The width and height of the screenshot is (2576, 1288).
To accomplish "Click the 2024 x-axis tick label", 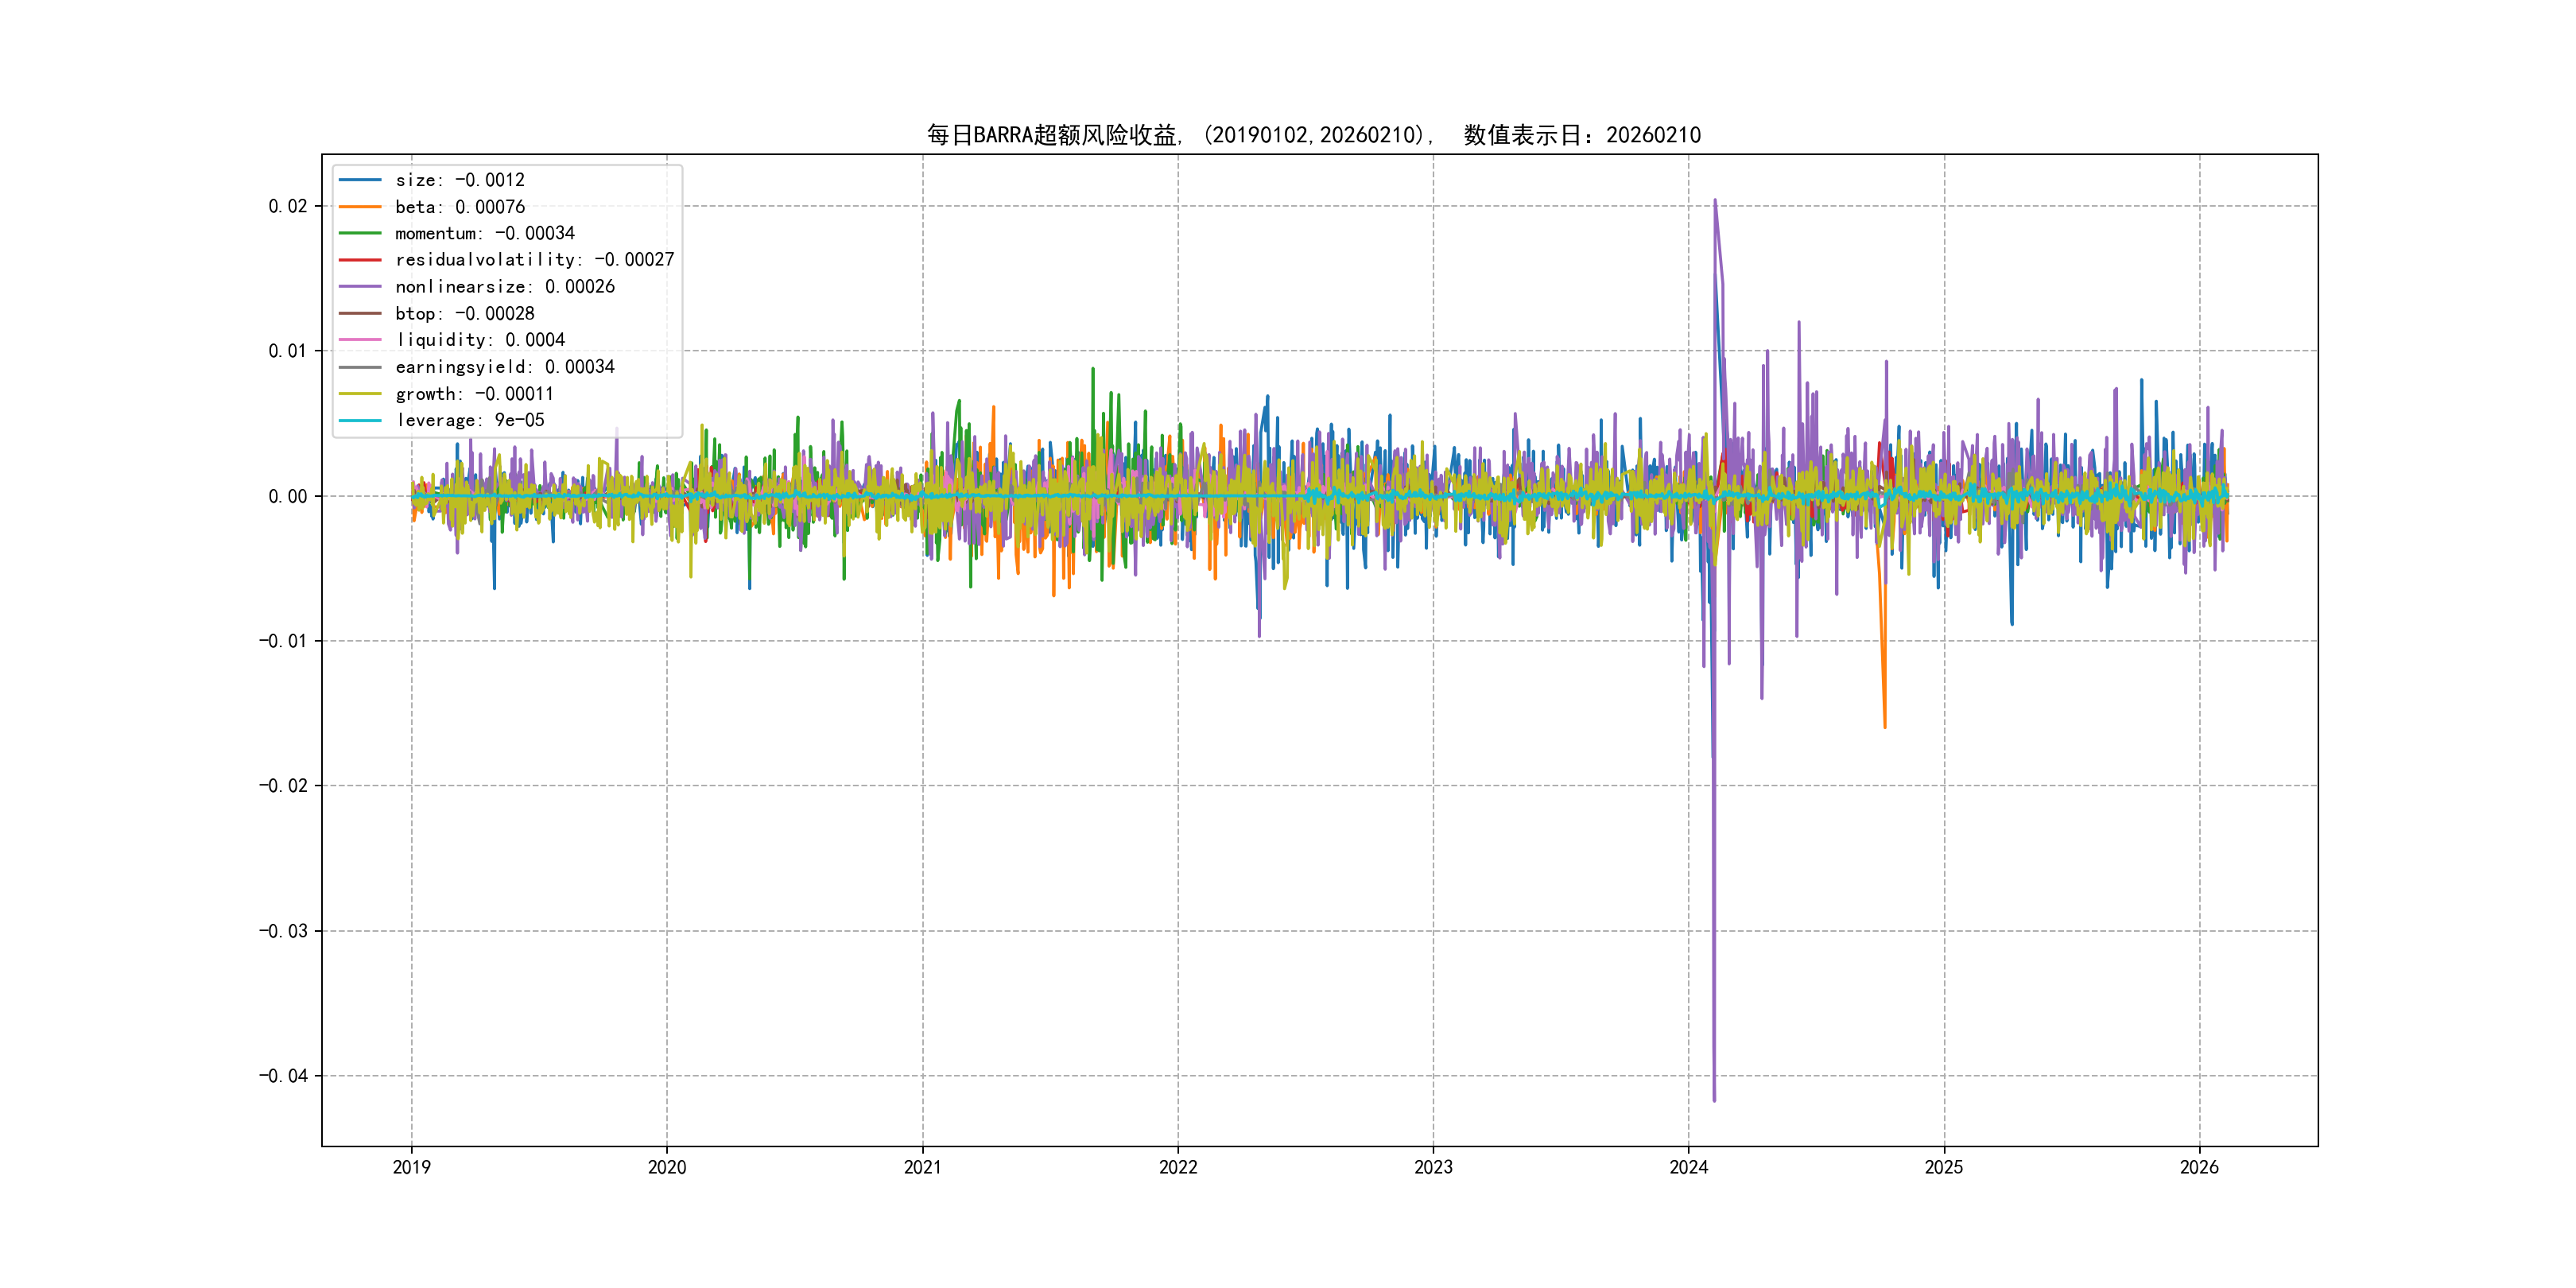I will coord(1688,1167).
